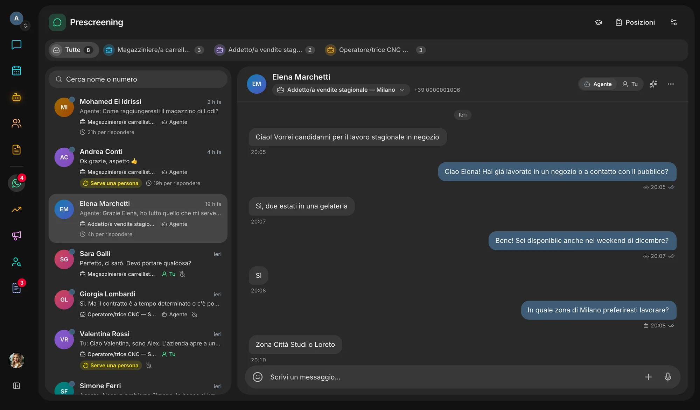Open the chat messages sidebar icon
The image size is (700, 410).
pos(16,45)
